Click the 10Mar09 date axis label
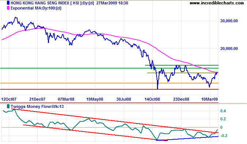The height and width of the screenshot is (144, 247). click(x=210, y=99)
